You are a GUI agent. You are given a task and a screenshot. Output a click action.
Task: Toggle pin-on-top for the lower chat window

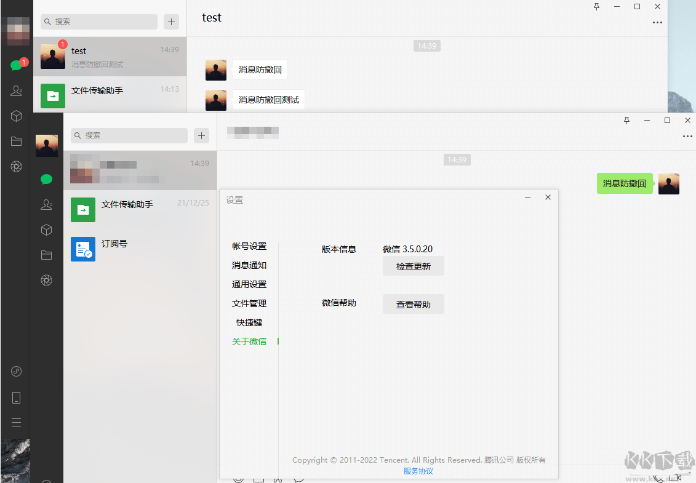[x=626, y=121]
